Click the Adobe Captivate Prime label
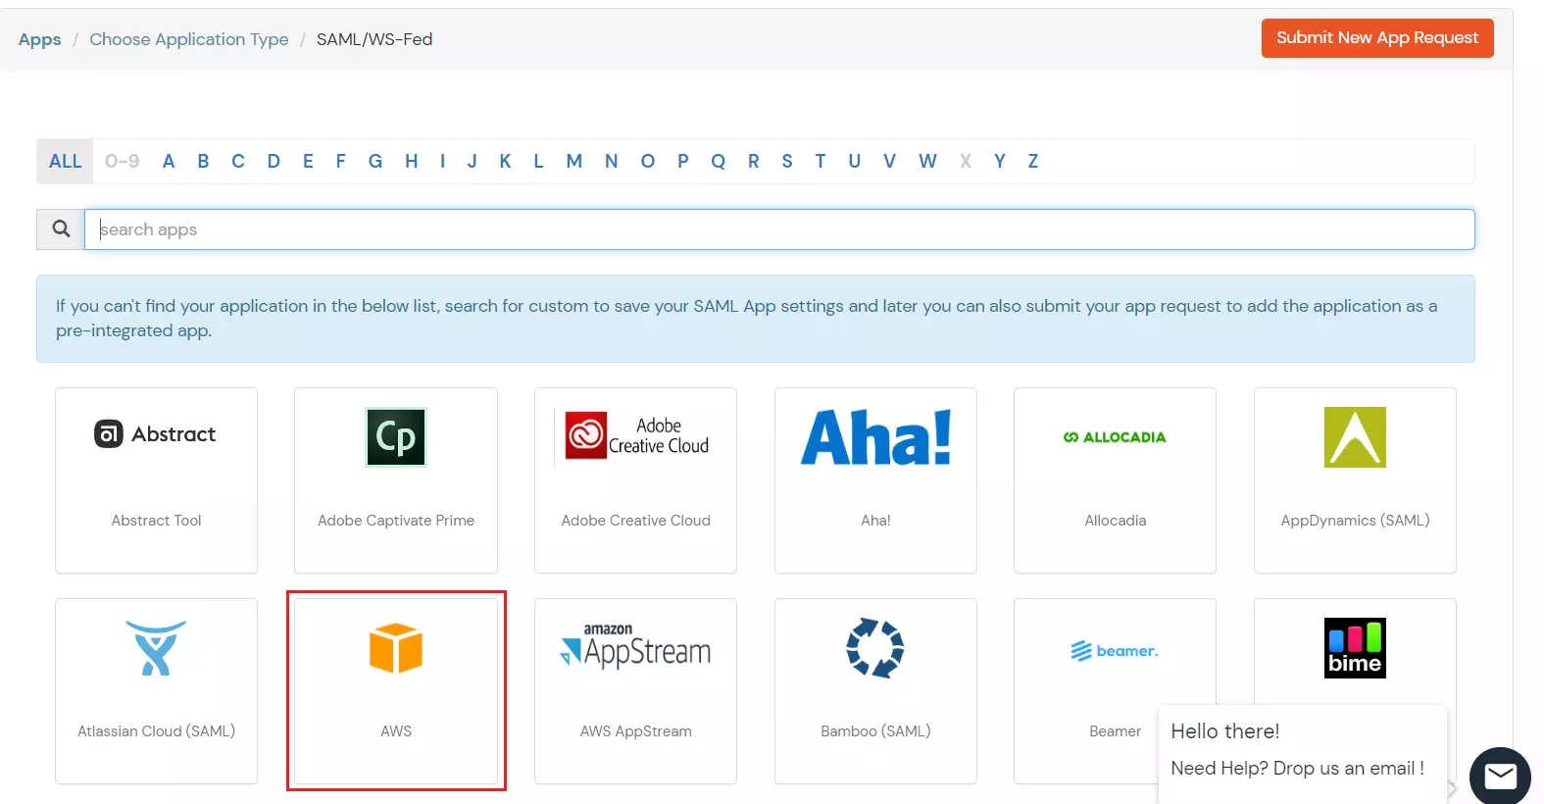 [x=396, y=521]
